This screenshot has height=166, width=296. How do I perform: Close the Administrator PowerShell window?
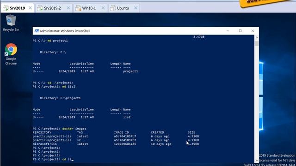pos(253,31)
